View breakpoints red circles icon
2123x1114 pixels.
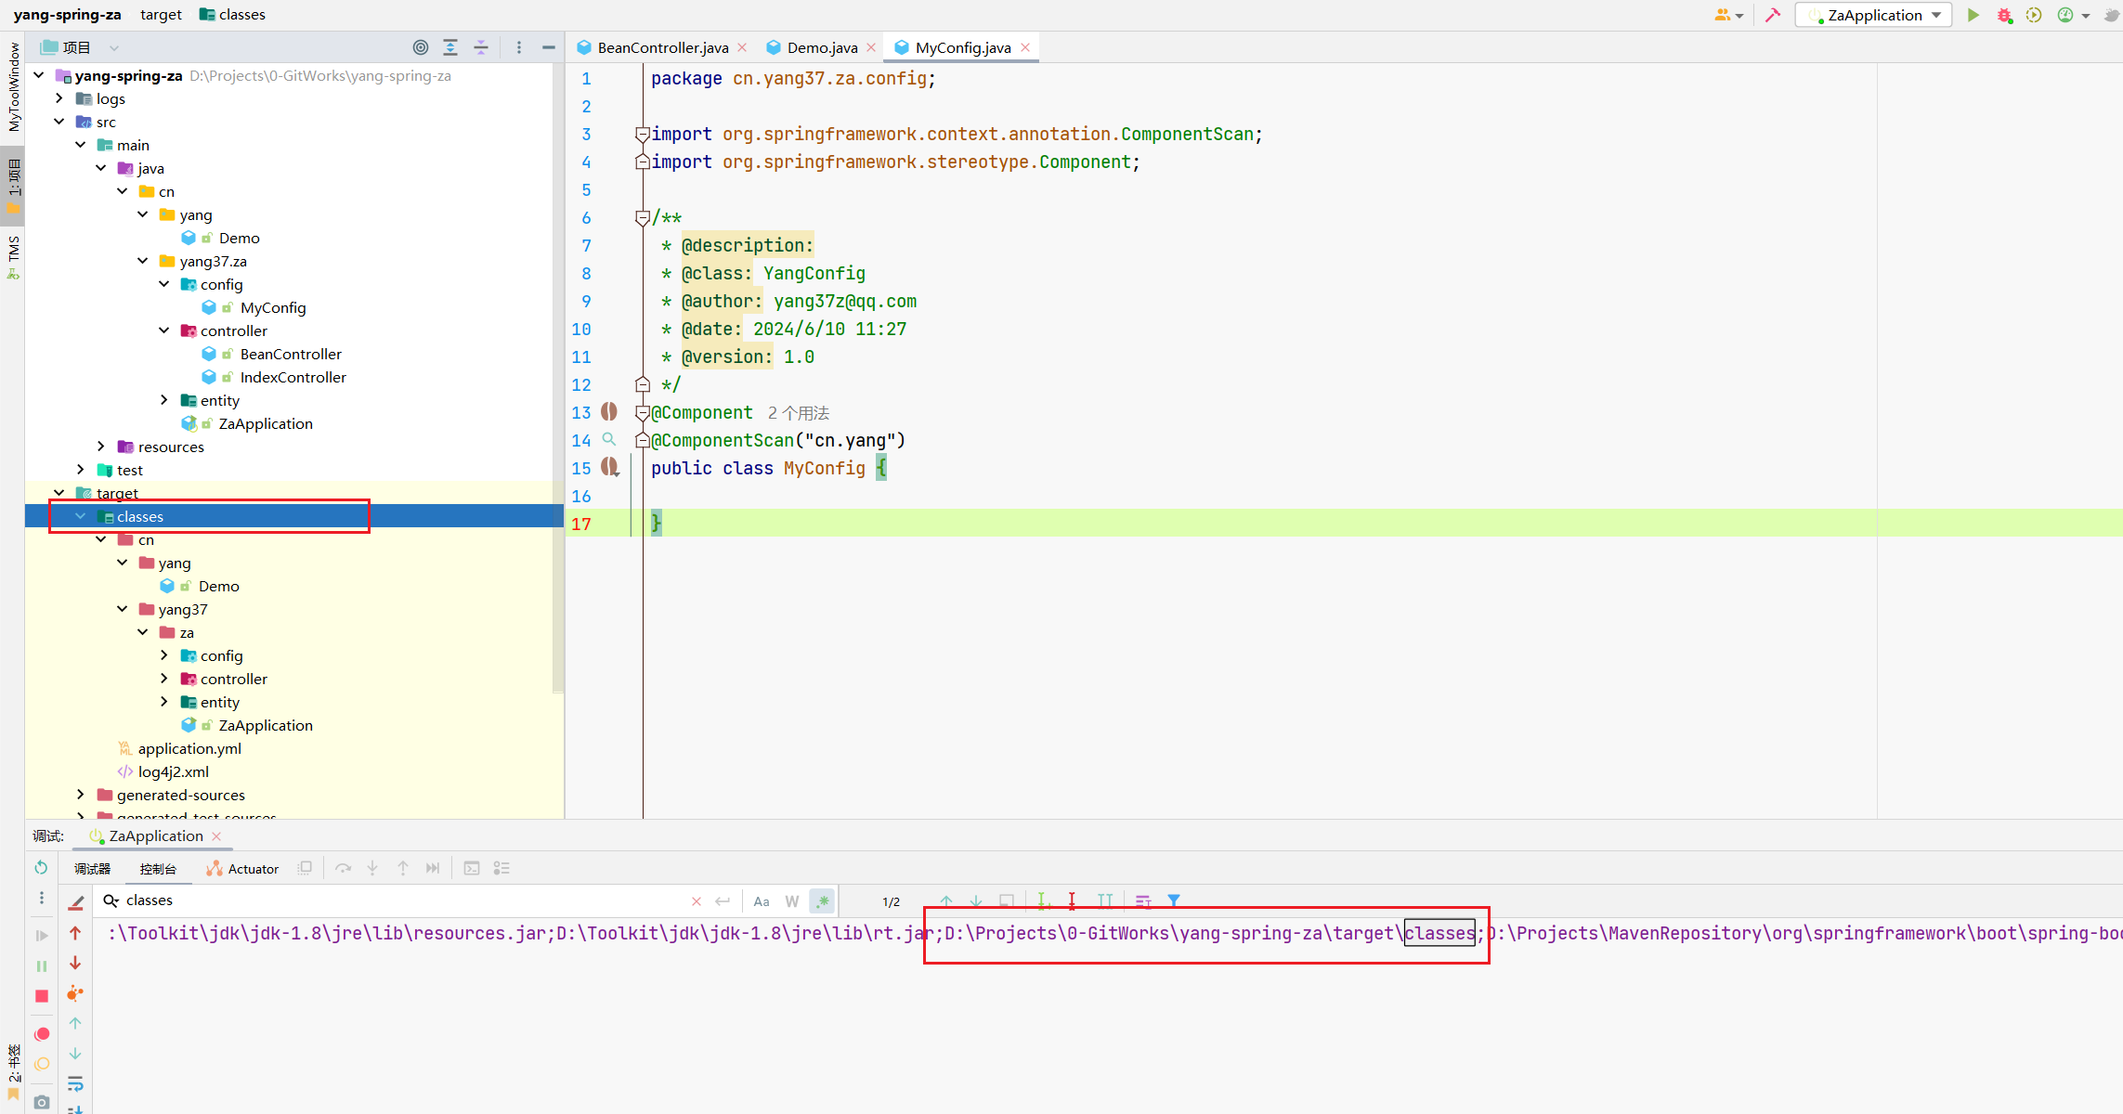pos(42,1034)
